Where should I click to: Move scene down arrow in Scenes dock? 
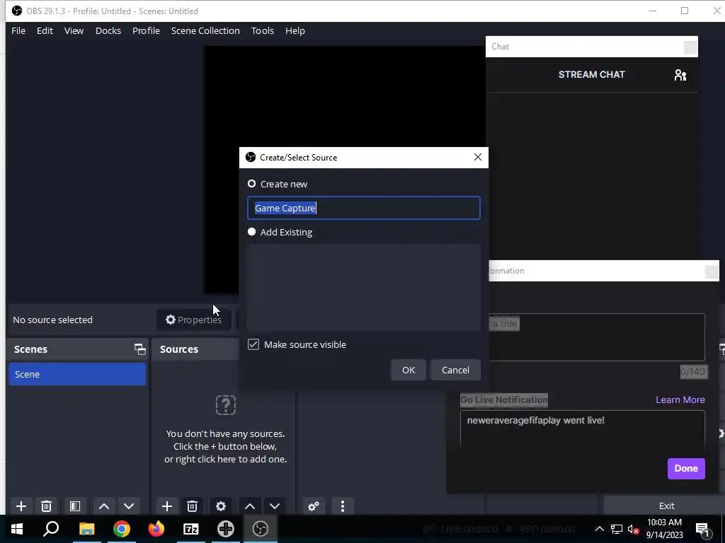pos(129,506)
